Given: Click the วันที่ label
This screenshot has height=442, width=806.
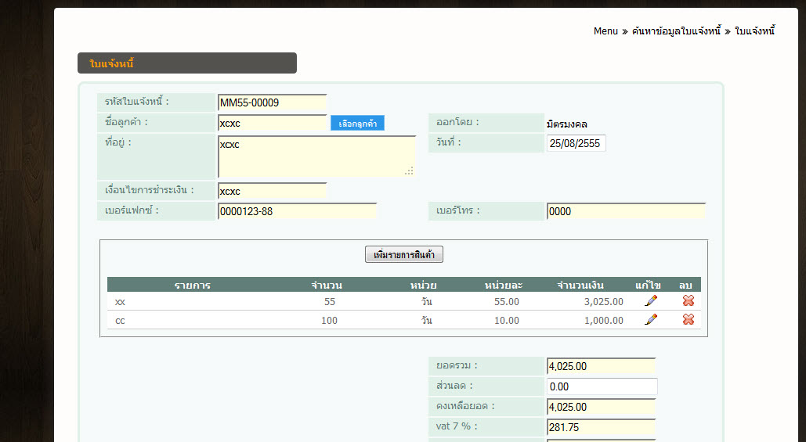Looking at the screenshot, I should click(x=448, y=142).
